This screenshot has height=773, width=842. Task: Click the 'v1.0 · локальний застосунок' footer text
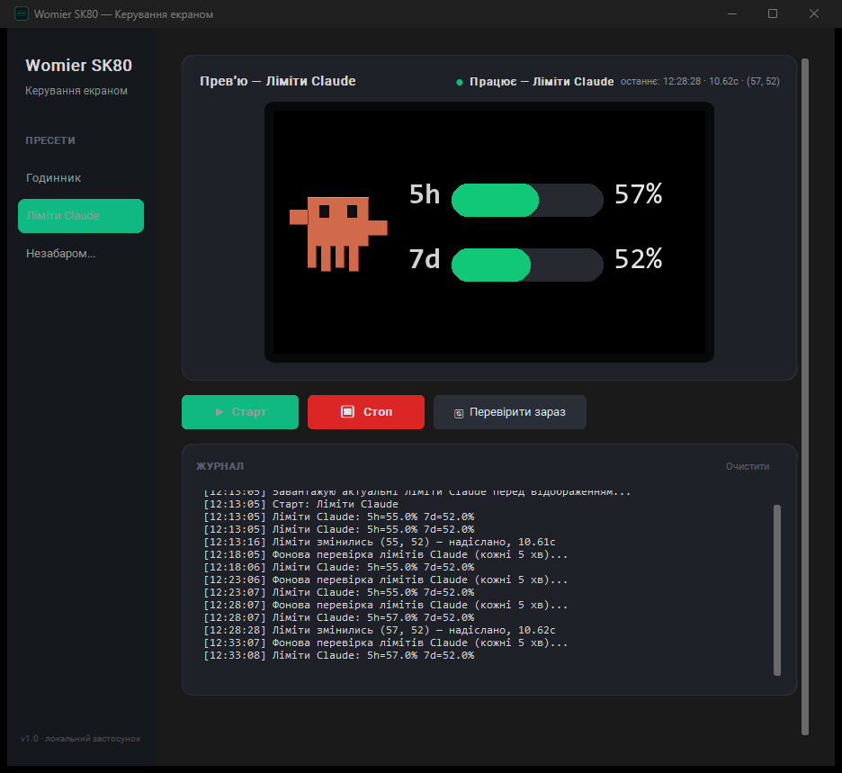(x=81, y=739)
